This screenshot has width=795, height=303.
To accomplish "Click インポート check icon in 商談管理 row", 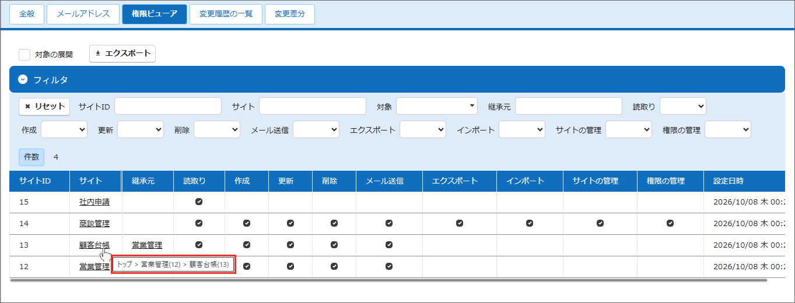I will click(x=530, y=223).
